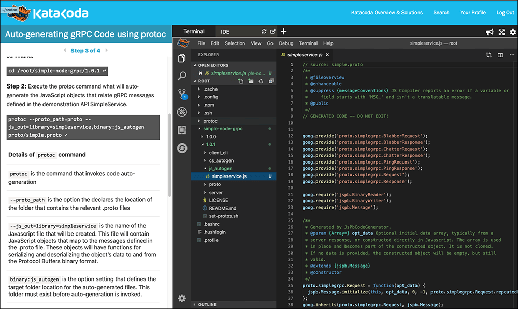Click the New File icon in ROOT header
The height and width of the screenshot is (309, 518).
pyautogui.click(x=241, y=81)
